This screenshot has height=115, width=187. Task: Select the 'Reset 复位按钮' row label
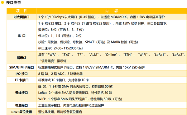[x=22, y=112]
